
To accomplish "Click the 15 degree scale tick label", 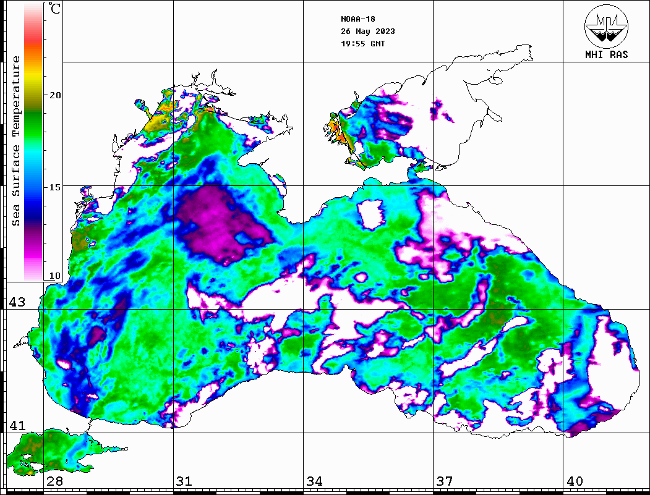I will (54, 187).
